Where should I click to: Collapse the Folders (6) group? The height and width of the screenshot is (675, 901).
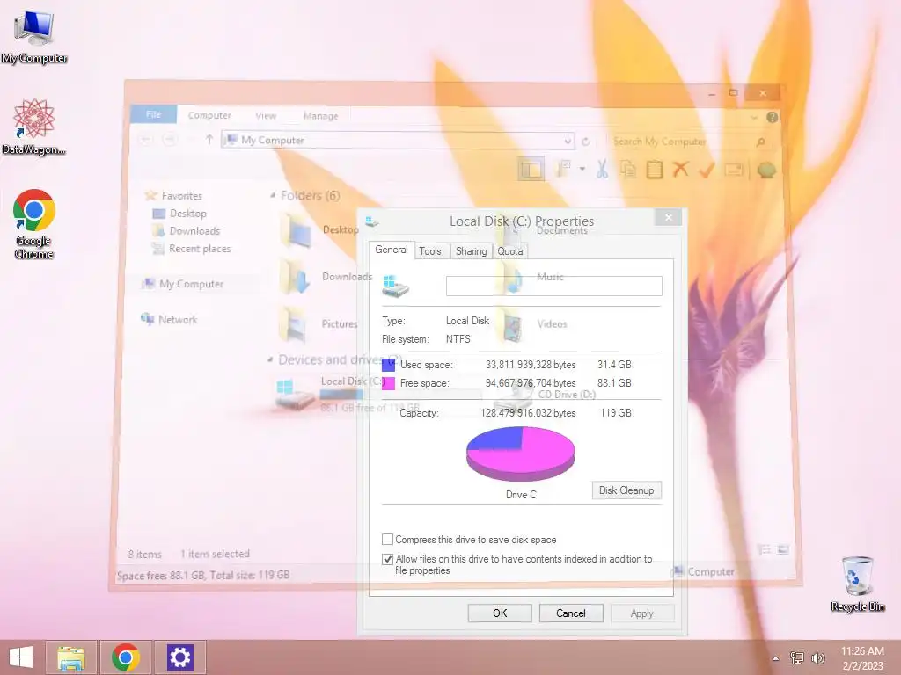273,196
